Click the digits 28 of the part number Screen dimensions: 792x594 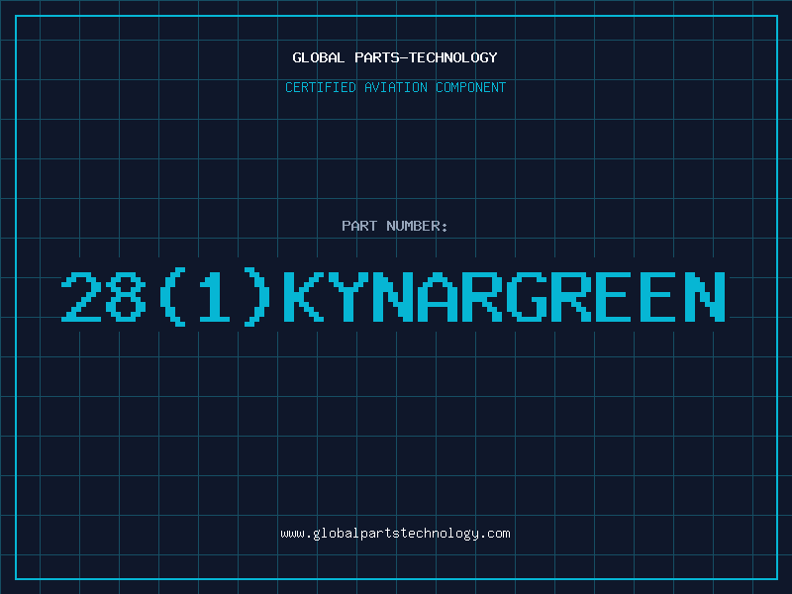click(x=104, y=297)
